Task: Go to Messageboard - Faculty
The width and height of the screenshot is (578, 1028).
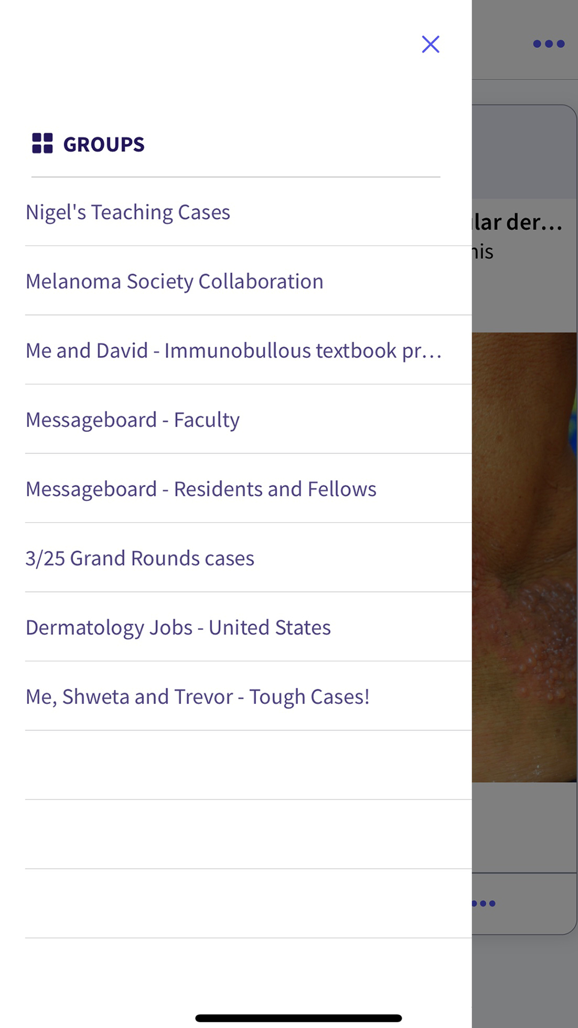Action: [x=133, y=419]
